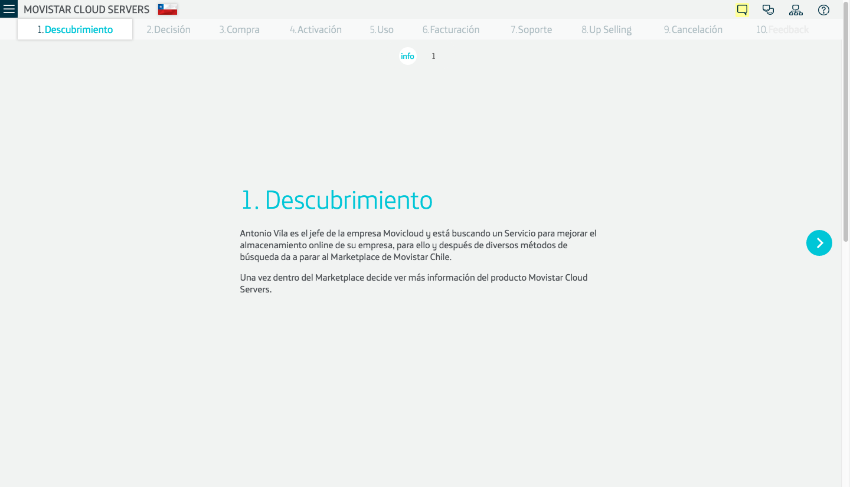
Task: Open the 9.Cancelación tab
Action: pyautogui.click(x=693, y=29)
